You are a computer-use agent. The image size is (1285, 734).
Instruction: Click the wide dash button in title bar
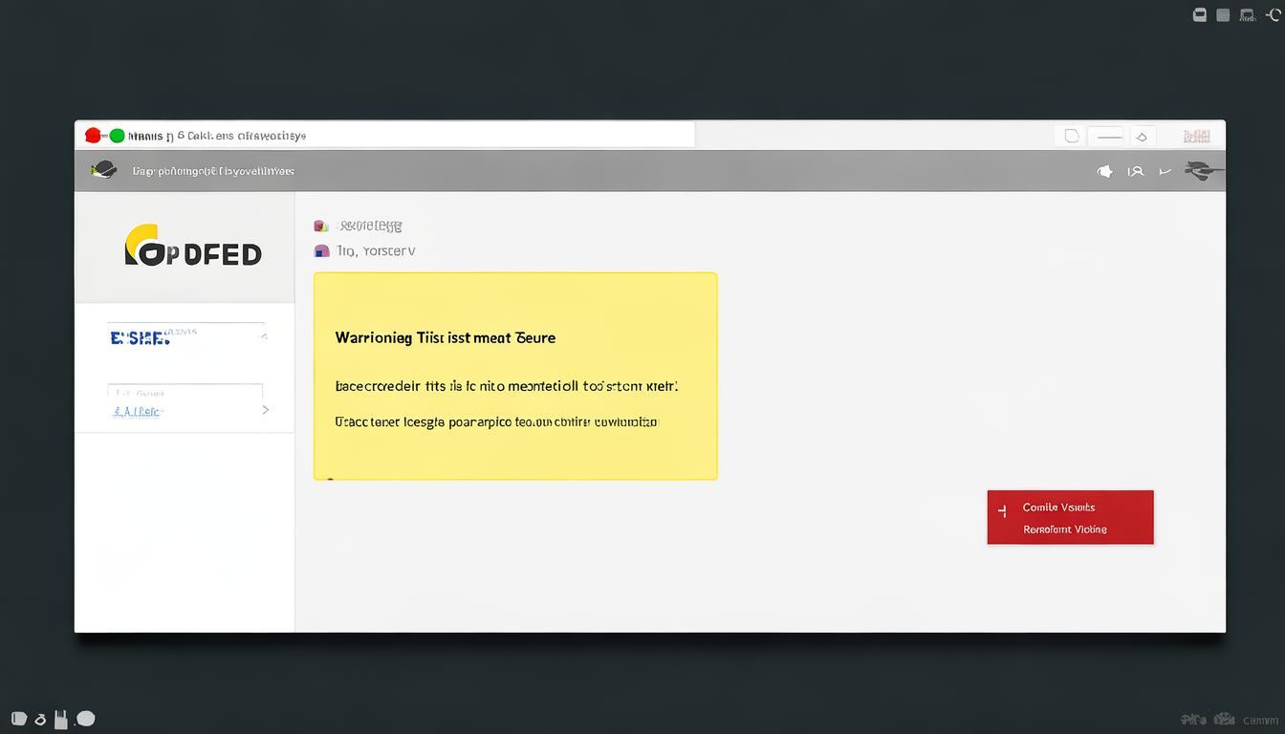click(1109, 136)
